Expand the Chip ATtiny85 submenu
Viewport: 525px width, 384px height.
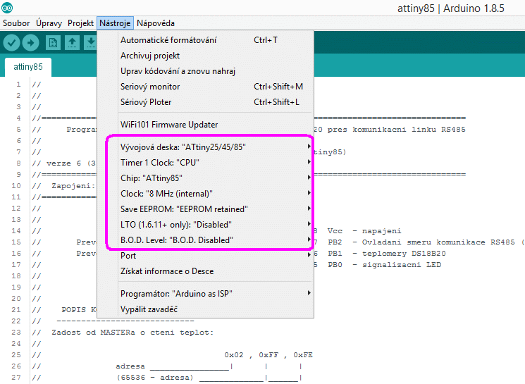click(205, 178)
